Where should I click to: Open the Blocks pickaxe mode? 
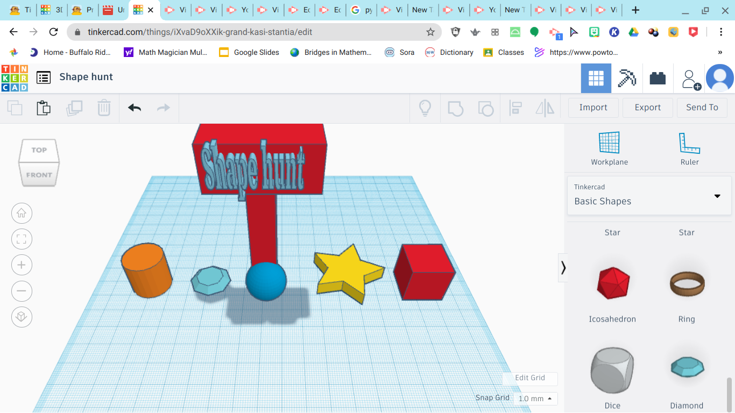click(x=627, y=79)
